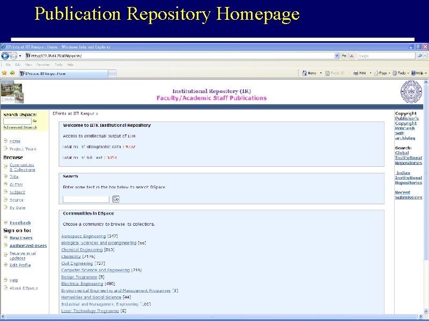Image resolution: width=429 pixels, height=321 pixels.
Task: Open Publisher's Copyright Policies & Self-archiving link
Action: tap(407, 128)
